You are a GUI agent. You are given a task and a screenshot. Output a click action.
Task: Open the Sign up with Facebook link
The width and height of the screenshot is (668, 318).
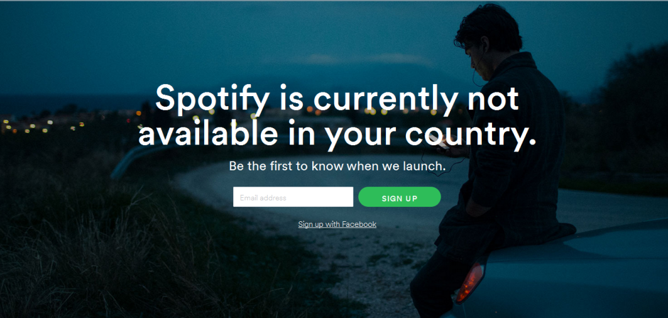(x=337, y=224)
